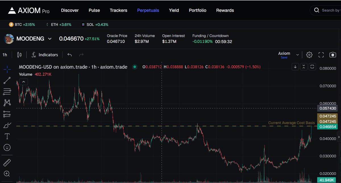Click the 0.080000 axis price label

(328, 68)
